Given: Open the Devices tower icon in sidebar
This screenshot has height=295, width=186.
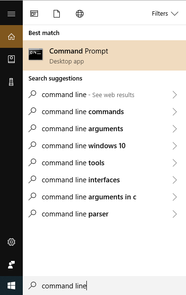Looking at the screenshot, I should coord(11,82).
